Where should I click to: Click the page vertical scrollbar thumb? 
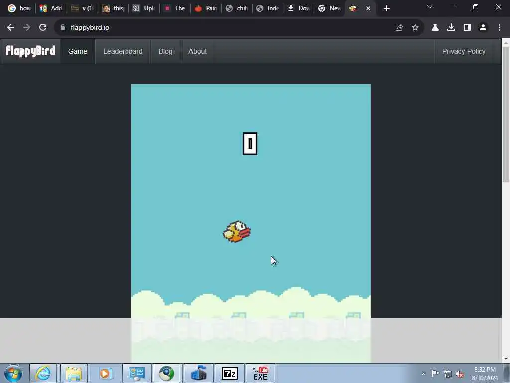point(506,114)
